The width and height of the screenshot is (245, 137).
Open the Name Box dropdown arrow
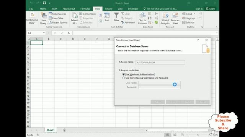coord(44,33)
